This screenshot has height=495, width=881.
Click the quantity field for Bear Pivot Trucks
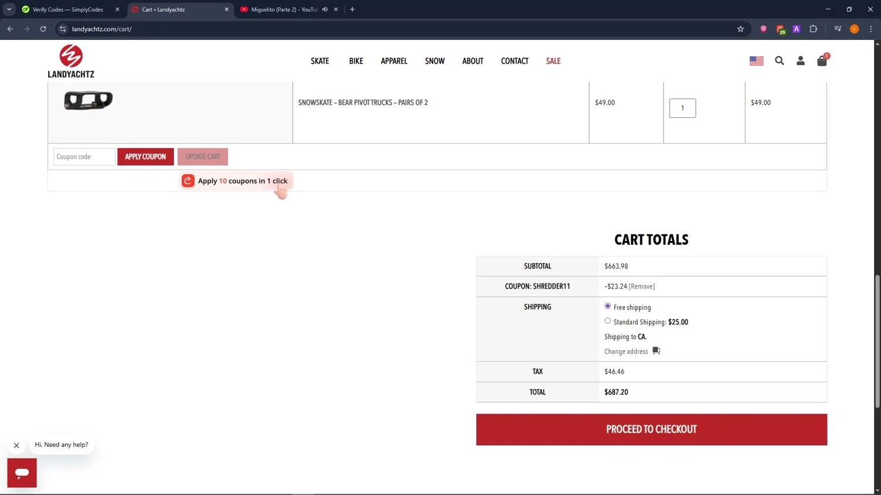click(x=682, y=108)
